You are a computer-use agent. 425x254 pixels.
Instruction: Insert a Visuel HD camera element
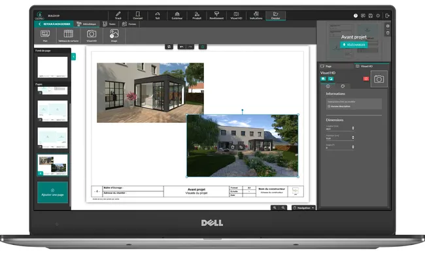(x=92, y=36)
